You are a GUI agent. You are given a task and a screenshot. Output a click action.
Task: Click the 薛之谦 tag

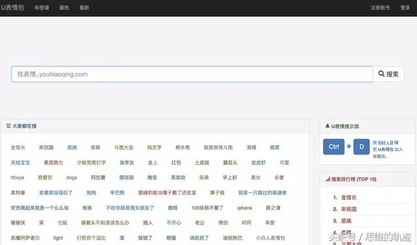point(273,208)
